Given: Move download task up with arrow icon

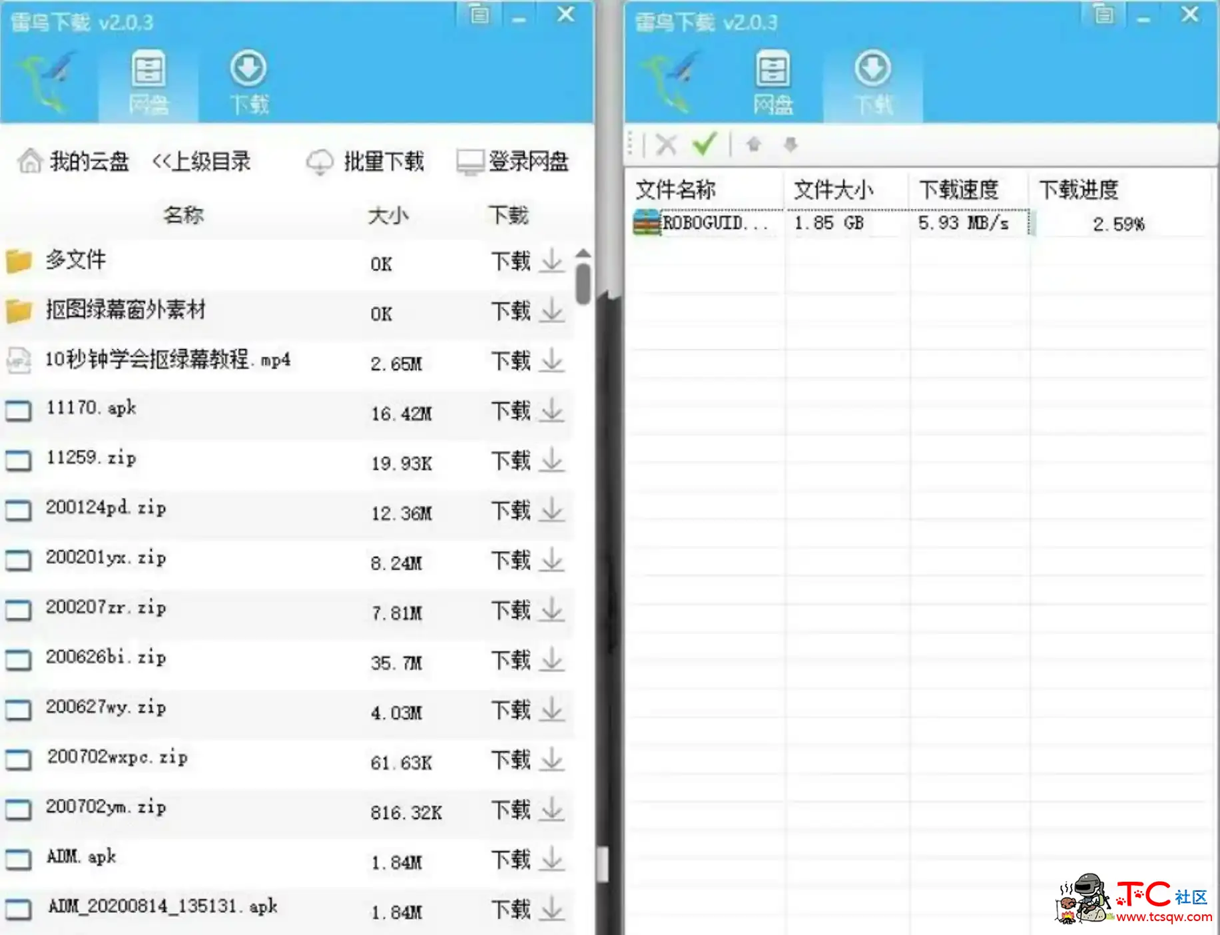Looking at the screenshot, I should pyautogui.click(x=753, y=144).
